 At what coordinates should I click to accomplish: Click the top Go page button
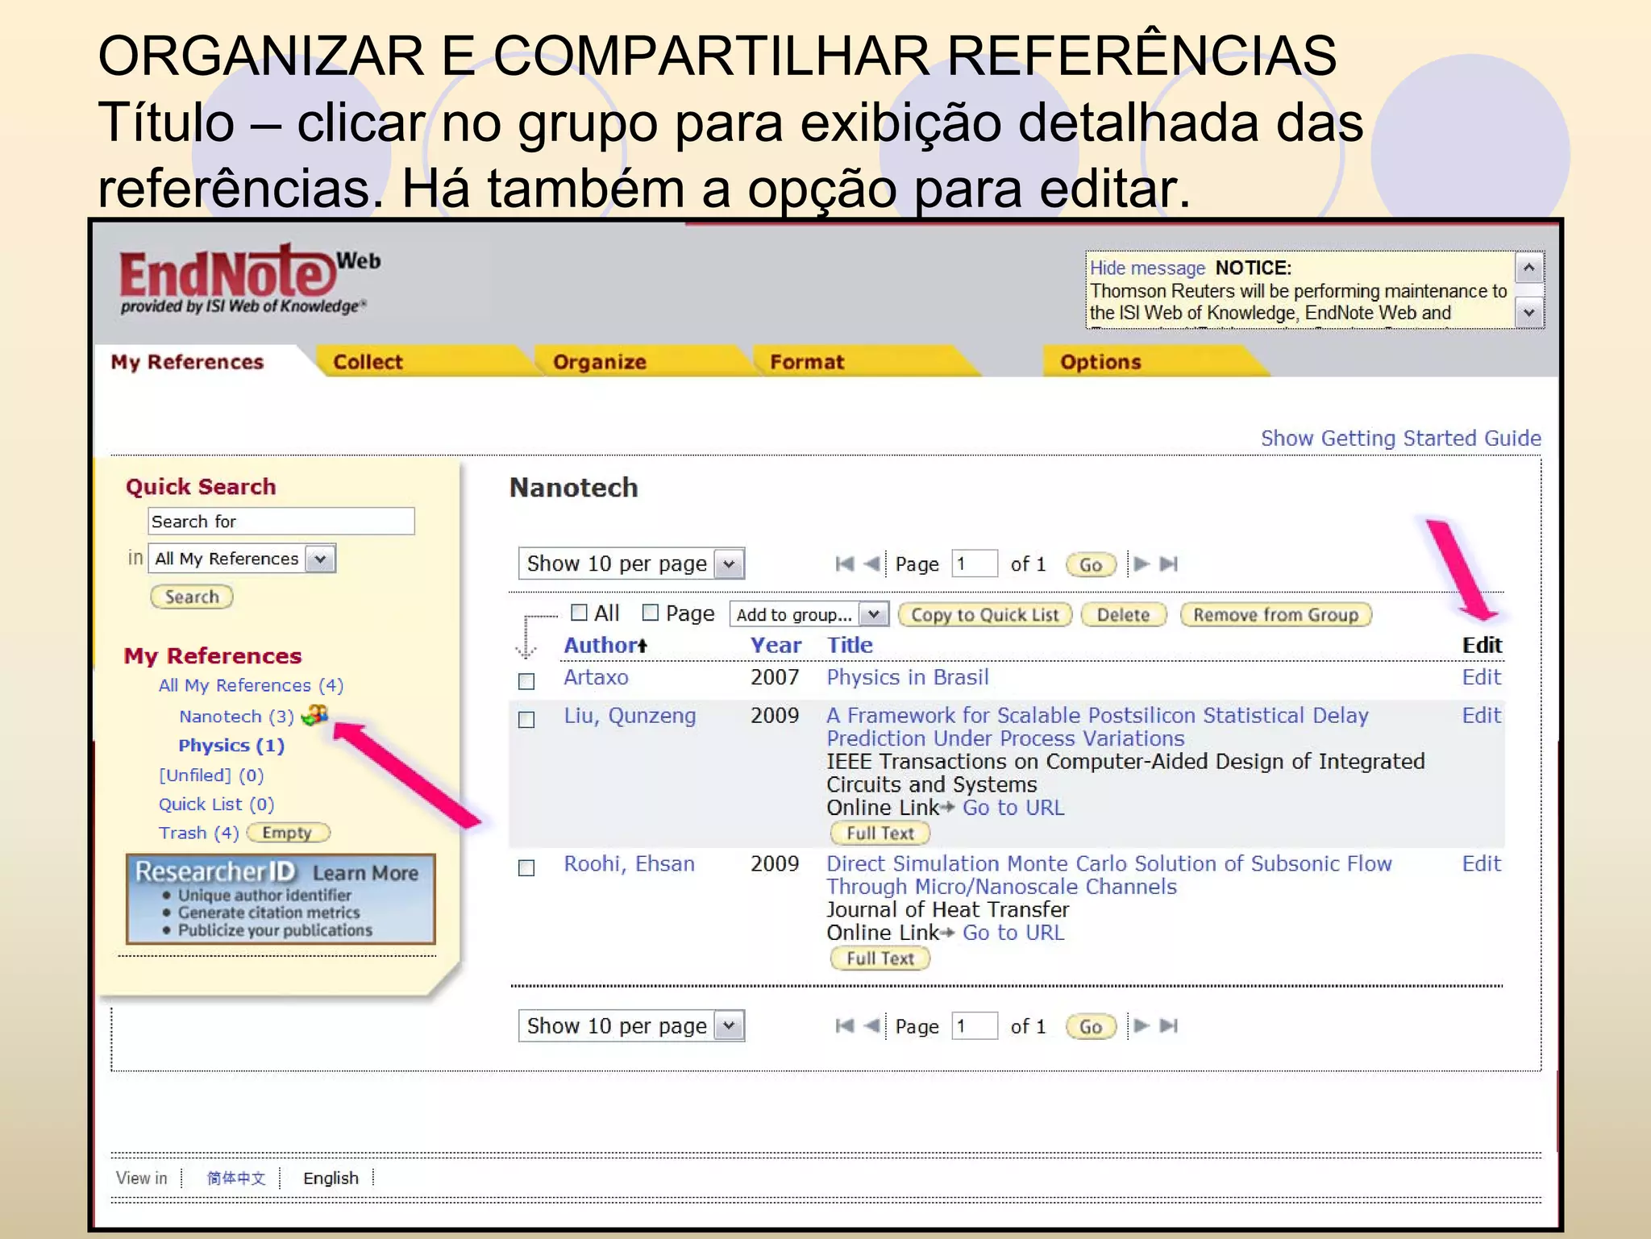coord(1091,564)
